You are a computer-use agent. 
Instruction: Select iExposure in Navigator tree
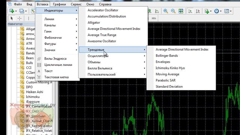(x=33, y=102)
